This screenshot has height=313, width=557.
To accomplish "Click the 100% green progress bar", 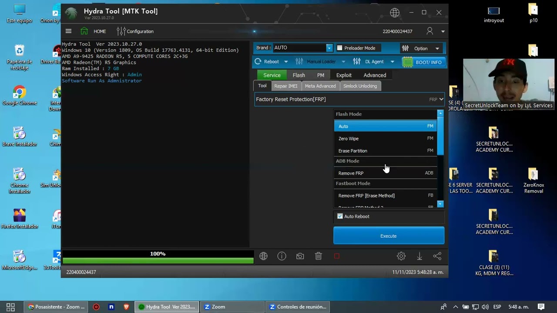I will tap(158, 257).
